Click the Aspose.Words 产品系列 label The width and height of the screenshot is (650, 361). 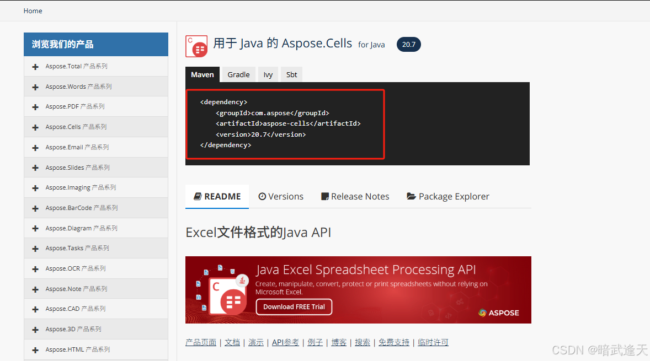click(x=79, y=87)
